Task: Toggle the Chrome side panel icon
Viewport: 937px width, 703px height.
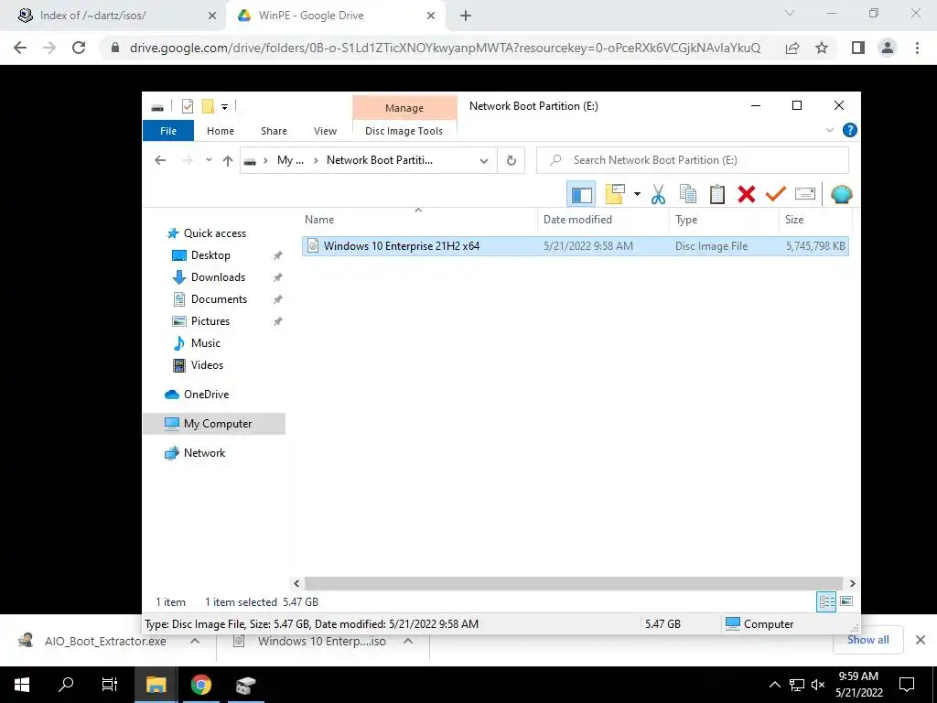Action: pos(858,48)
